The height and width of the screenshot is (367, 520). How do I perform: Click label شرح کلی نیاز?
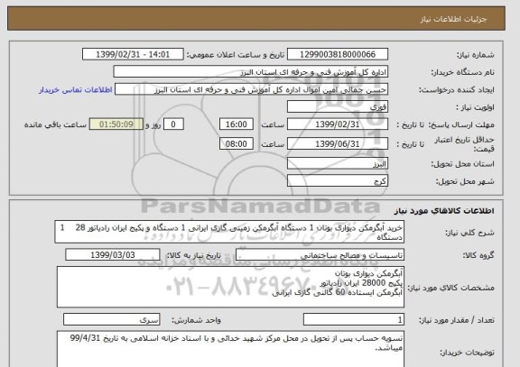click(x=469, y=233)
